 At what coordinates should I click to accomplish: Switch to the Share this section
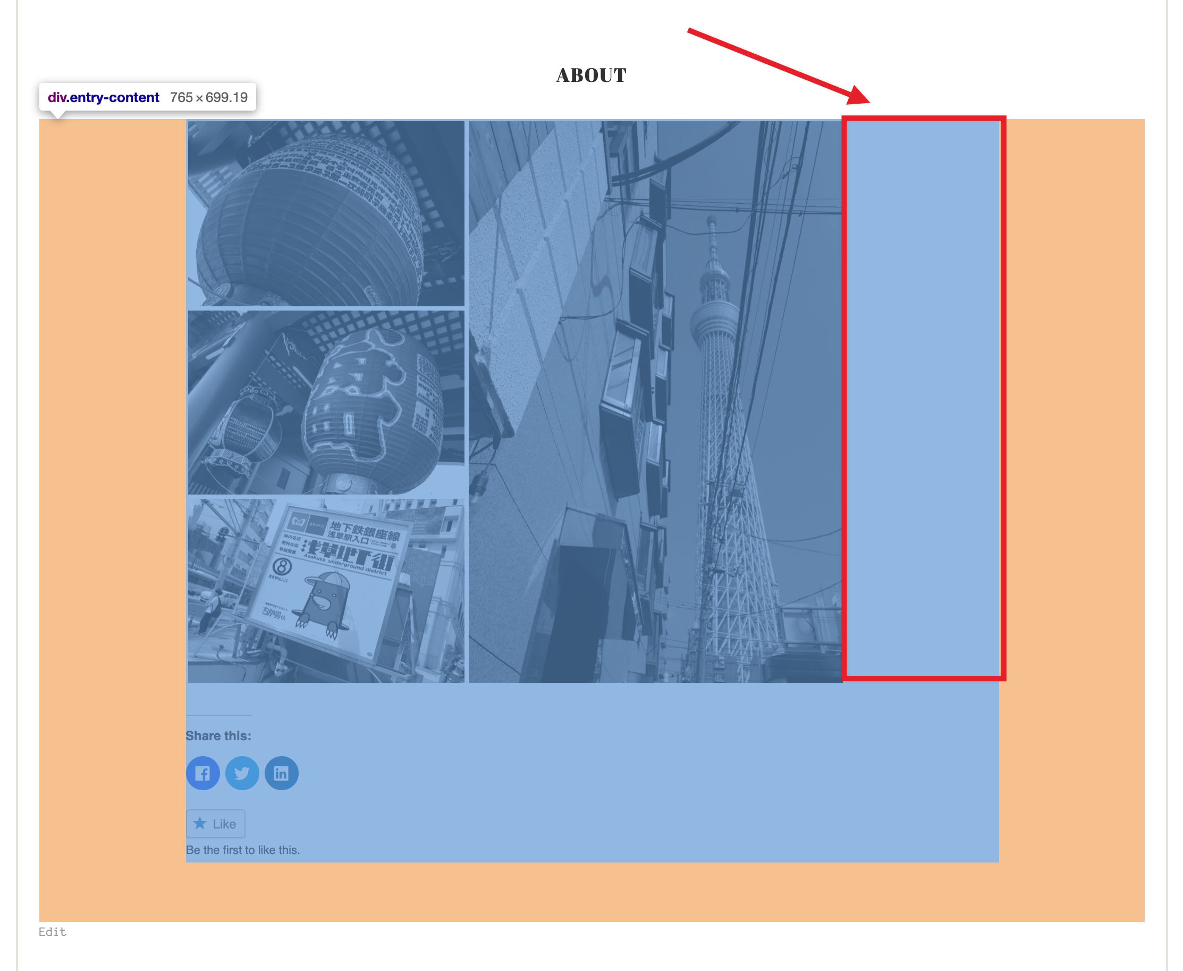point(218,735)
